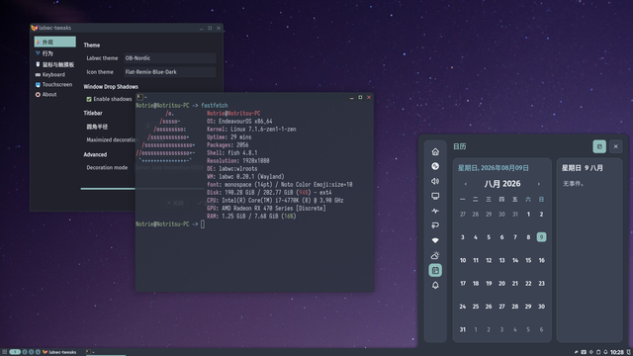The width and height of the screenshot is (633, 356).
Task: Click the terminal window title bar icon
Action: (x=139, y=97)
